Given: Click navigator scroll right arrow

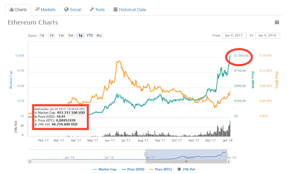Looking at the screenshot, I should point(229,162).
